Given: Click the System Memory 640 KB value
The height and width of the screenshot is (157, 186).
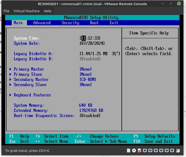Looking at the screenshot, I should coord(86,105).
